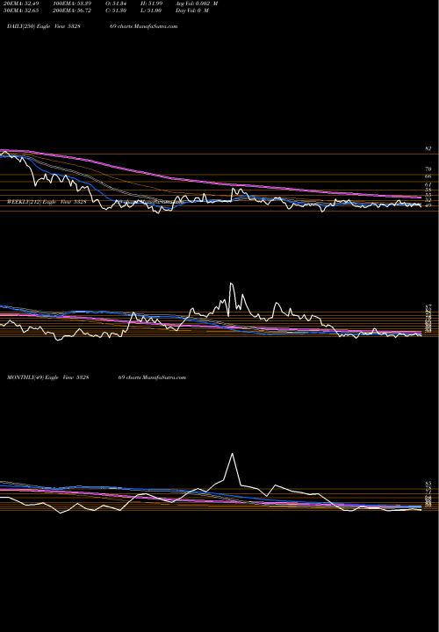Click the 100EMA value in the header
This screenshot has height=632, width=439.
pyautogui.click(x=72, y=4)
